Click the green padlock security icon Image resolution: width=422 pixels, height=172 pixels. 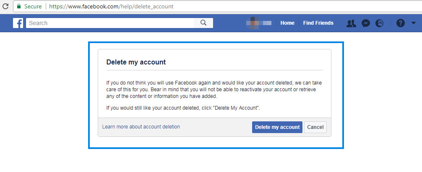[18, 6]
